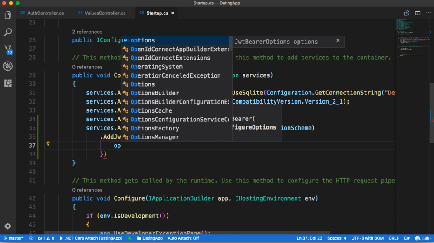Open the editor More Actions ellipsis
Screen dimensions: 434x243
(428, 13)
